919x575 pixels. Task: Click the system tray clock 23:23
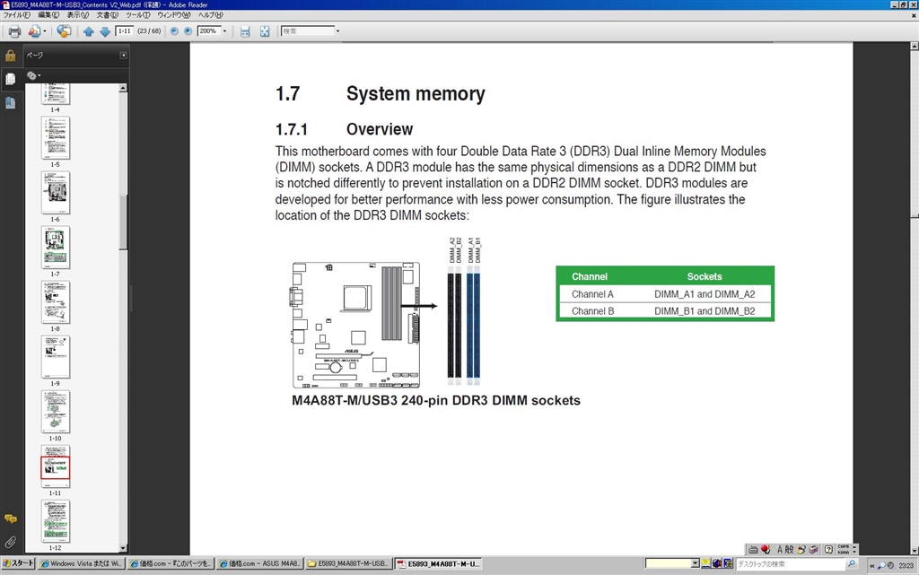[906, 565]
